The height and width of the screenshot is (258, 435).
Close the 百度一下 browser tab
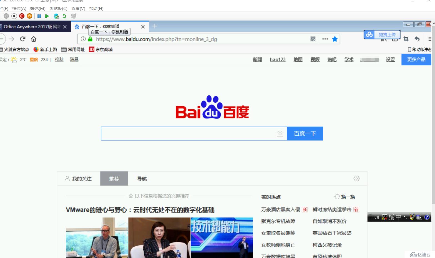tap(143, 27)
